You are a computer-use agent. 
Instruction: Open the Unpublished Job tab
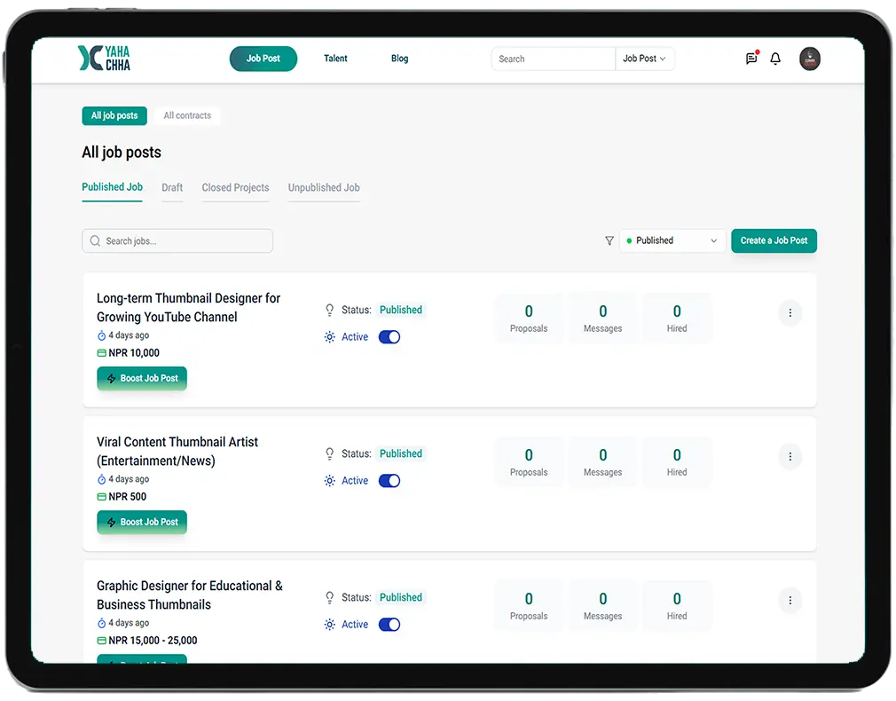coord(324,187)
